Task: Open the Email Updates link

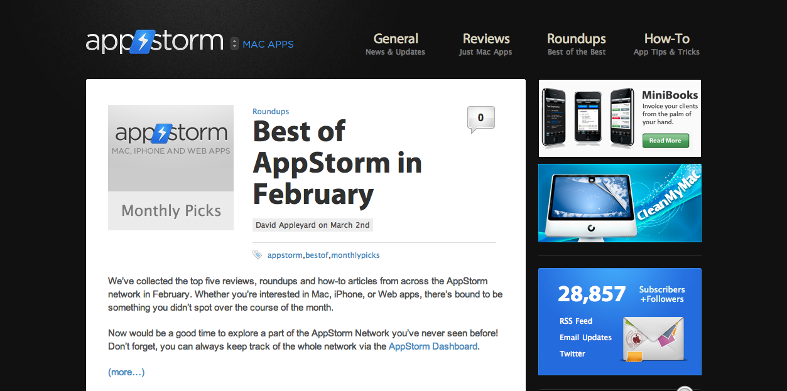Action: (585, 338)
